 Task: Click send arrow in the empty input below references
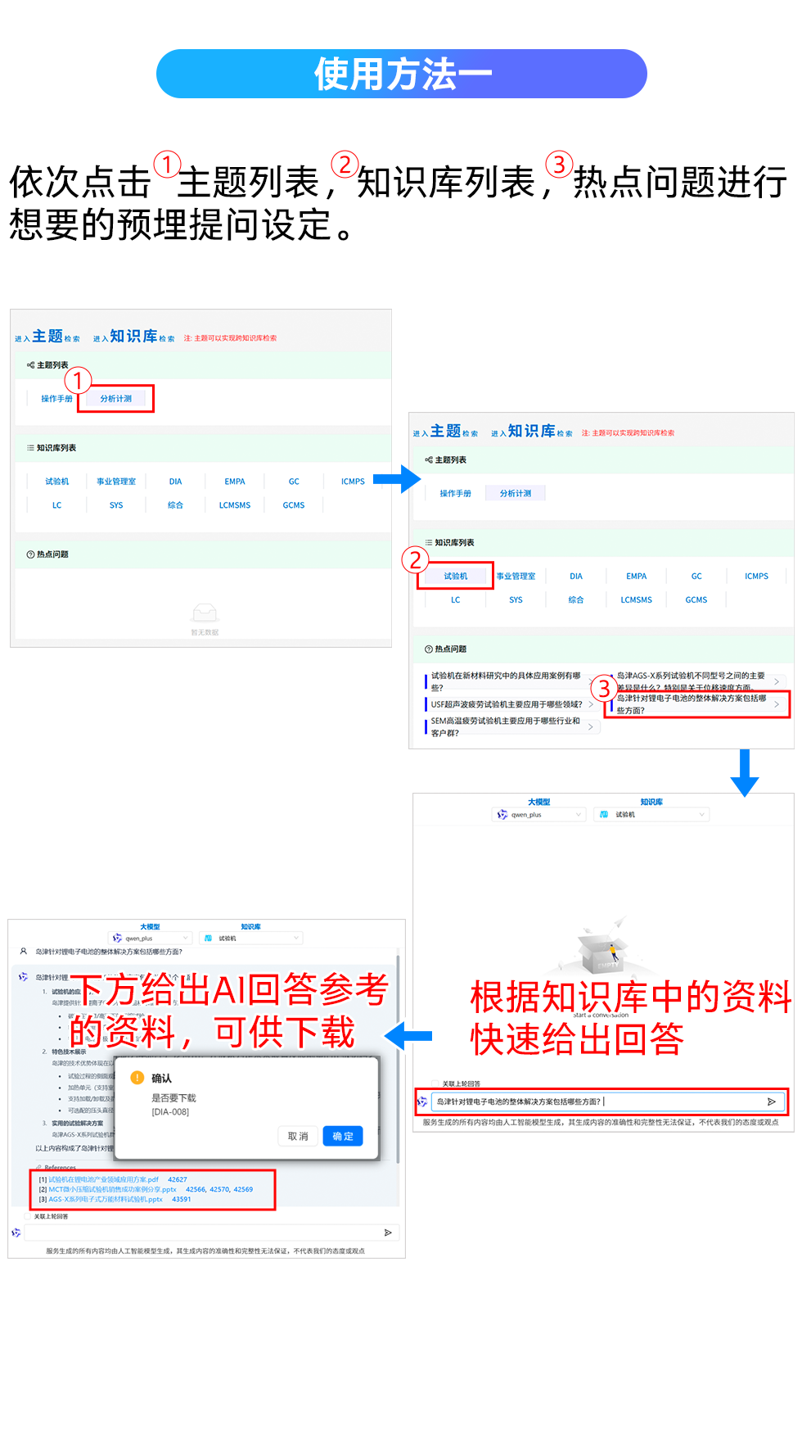[388, 1233]
